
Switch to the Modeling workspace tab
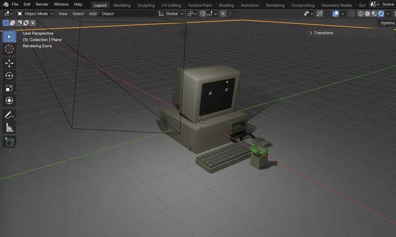pos(122,5)
